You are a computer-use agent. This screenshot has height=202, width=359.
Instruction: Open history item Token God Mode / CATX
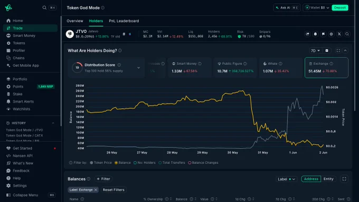coord(24,136)
